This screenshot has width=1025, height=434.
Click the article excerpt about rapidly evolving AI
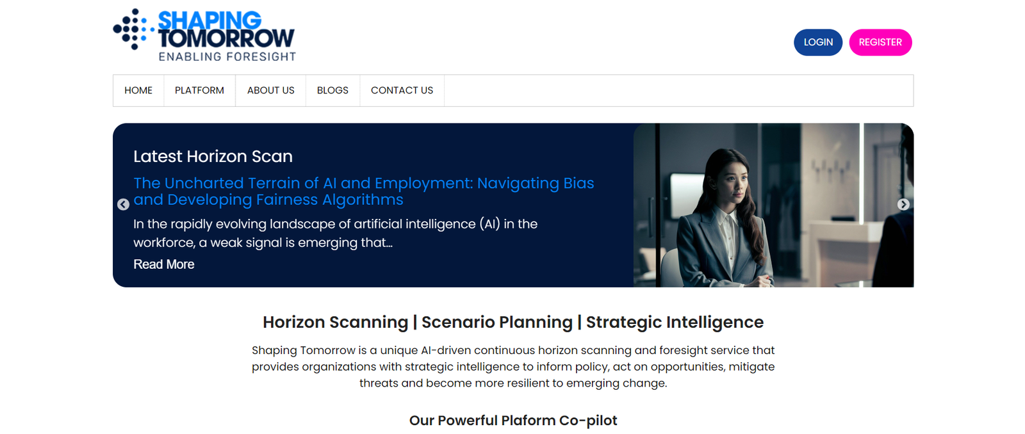tap(335, 233)
